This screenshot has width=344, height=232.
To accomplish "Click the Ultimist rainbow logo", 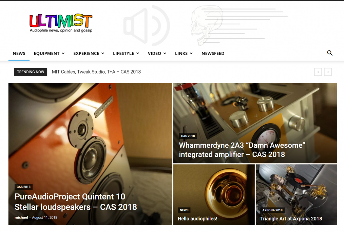I will (61, 23).
